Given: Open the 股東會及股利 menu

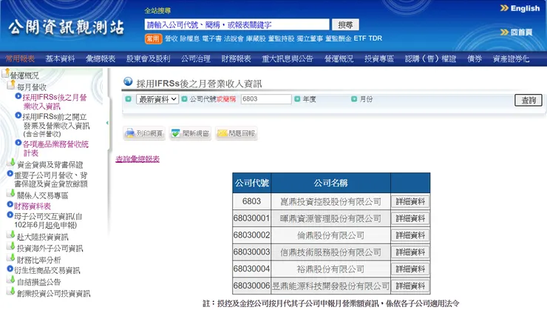Looking at the screenshot, I should coord(149,58).
